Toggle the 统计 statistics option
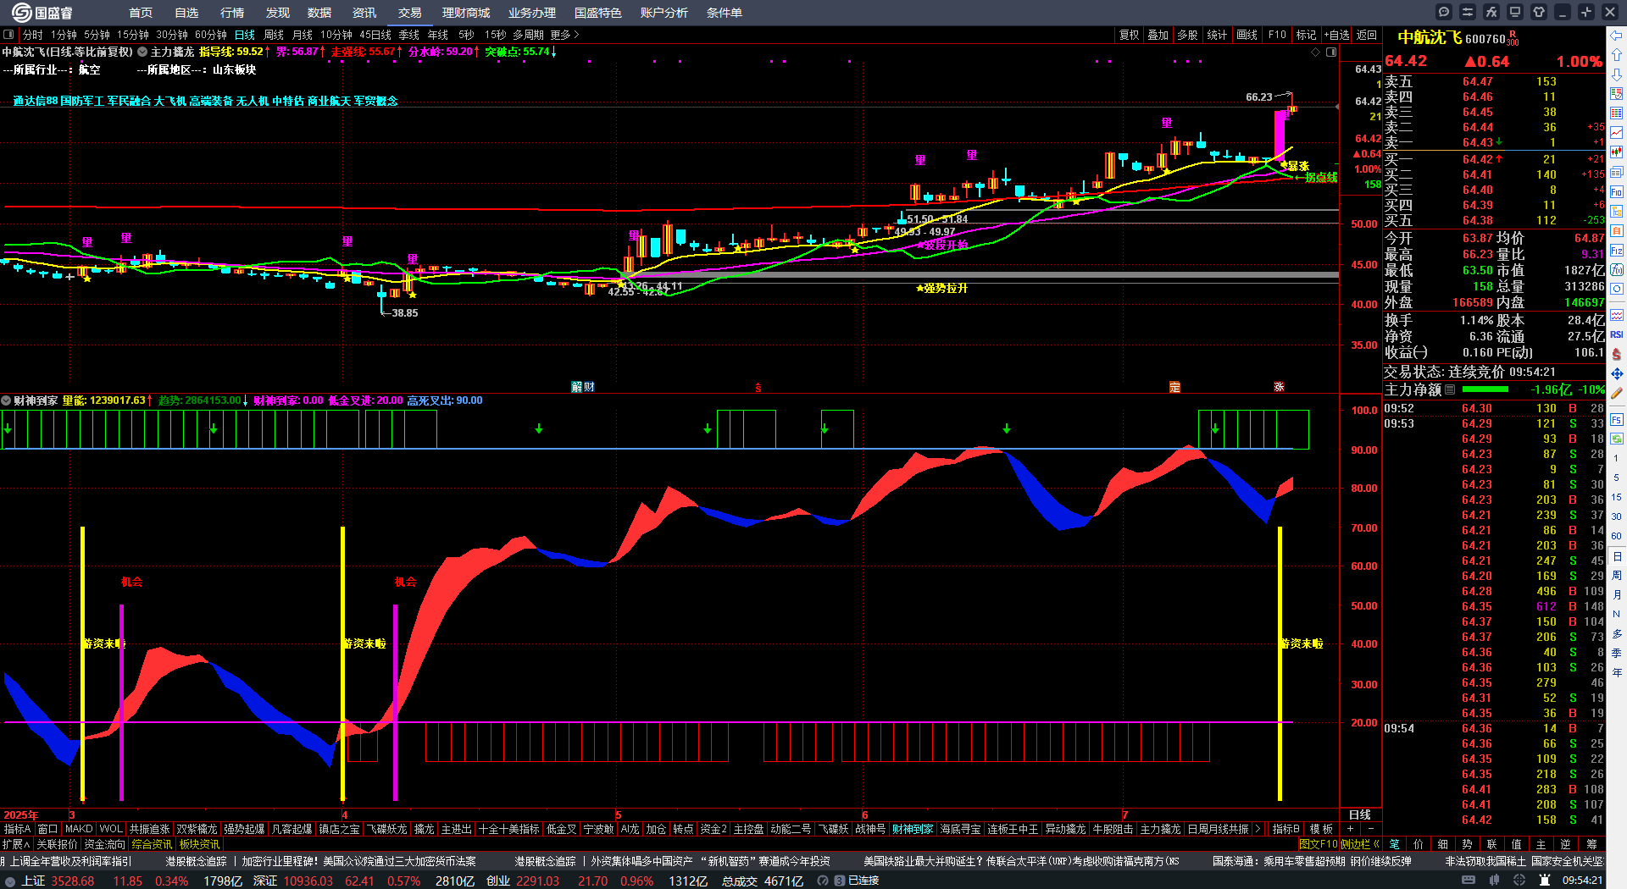Viewport: 1627px width, 889px height. pos(1217,35)
